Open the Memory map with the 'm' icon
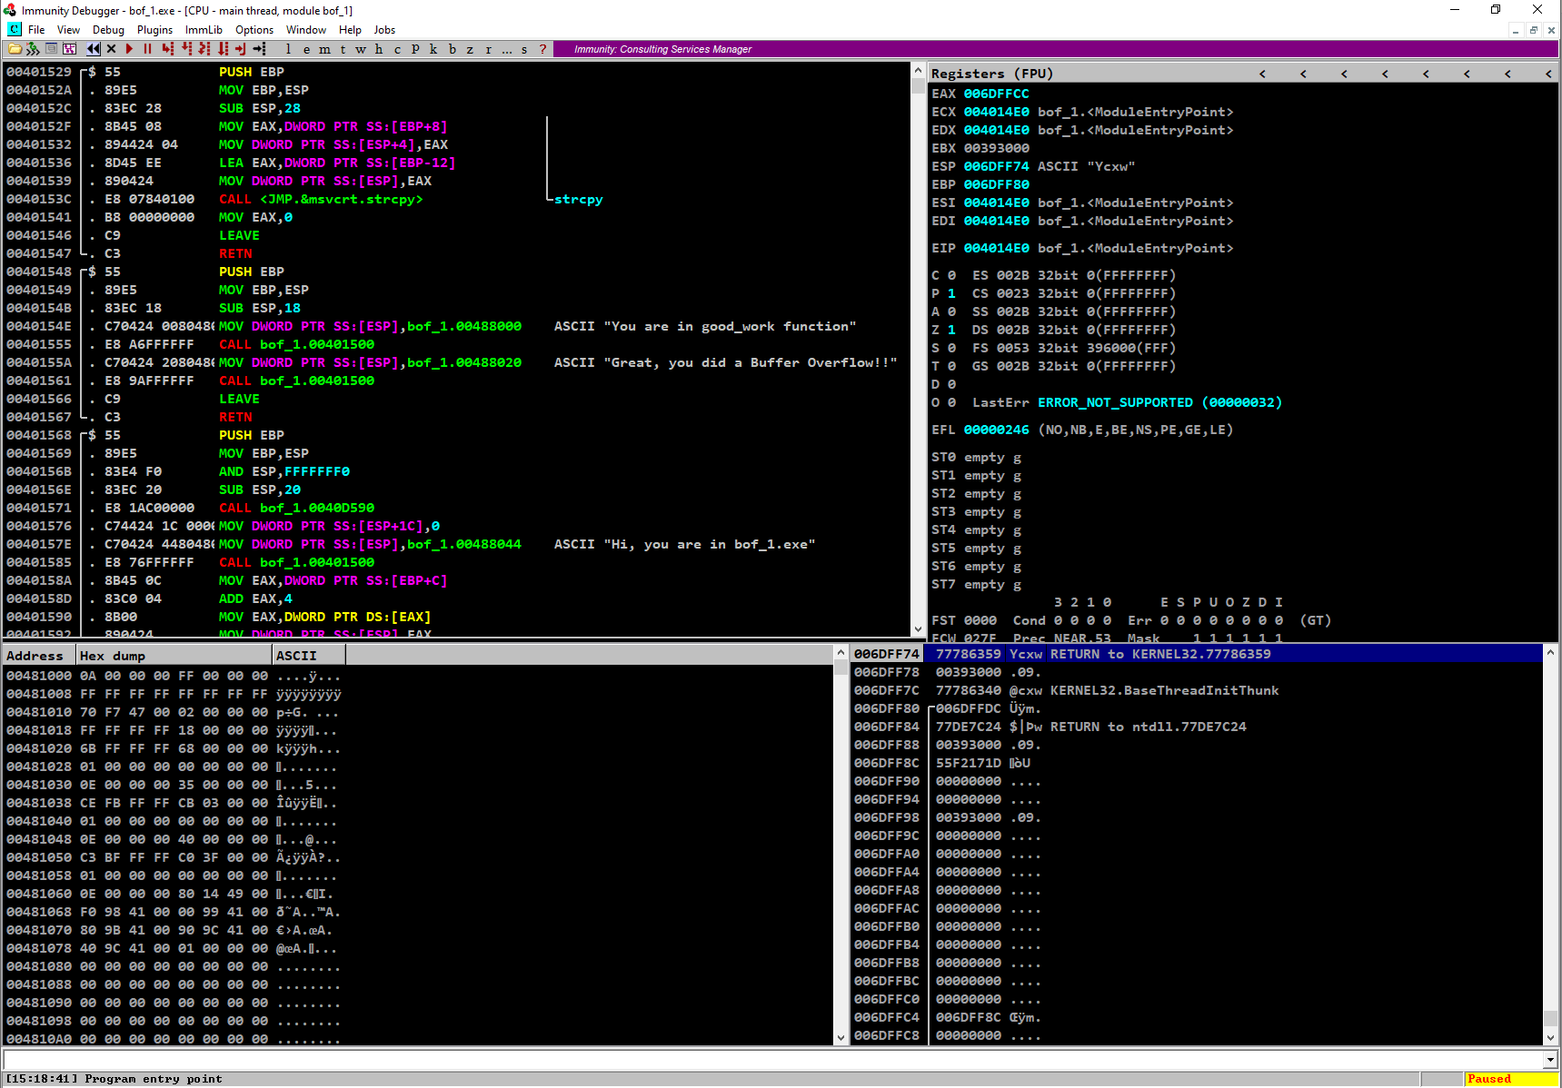 point(324,49)
